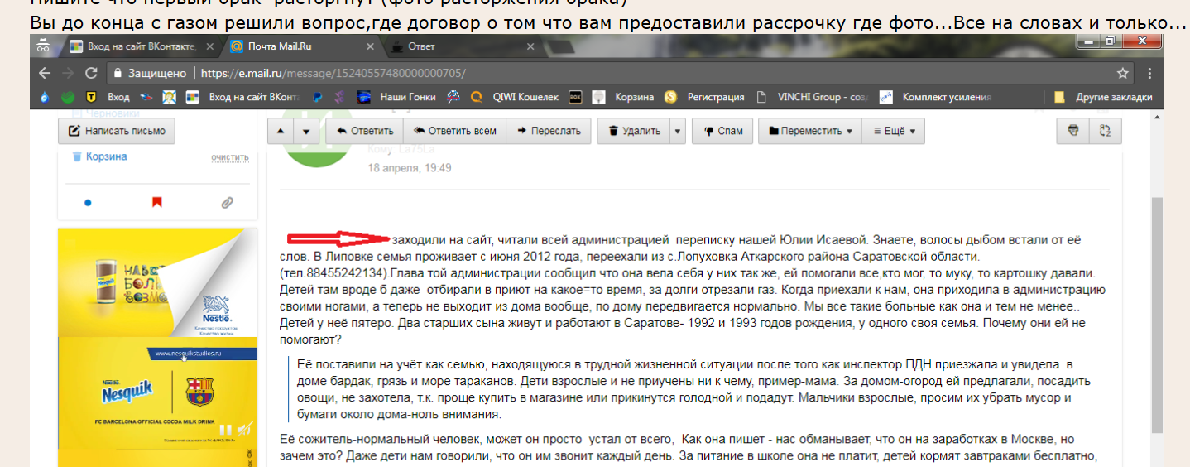Click the Написать письмо button
Viewport: 1190px width, 467px height.
pyautogui.click(x=117, y=131)
